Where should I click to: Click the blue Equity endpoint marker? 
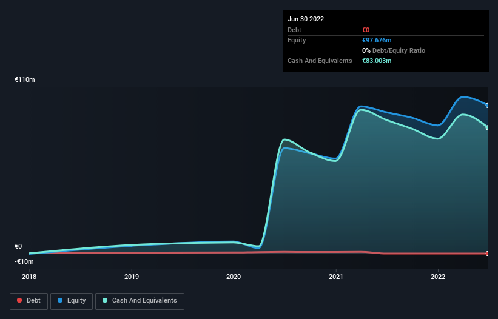(488, 106)
